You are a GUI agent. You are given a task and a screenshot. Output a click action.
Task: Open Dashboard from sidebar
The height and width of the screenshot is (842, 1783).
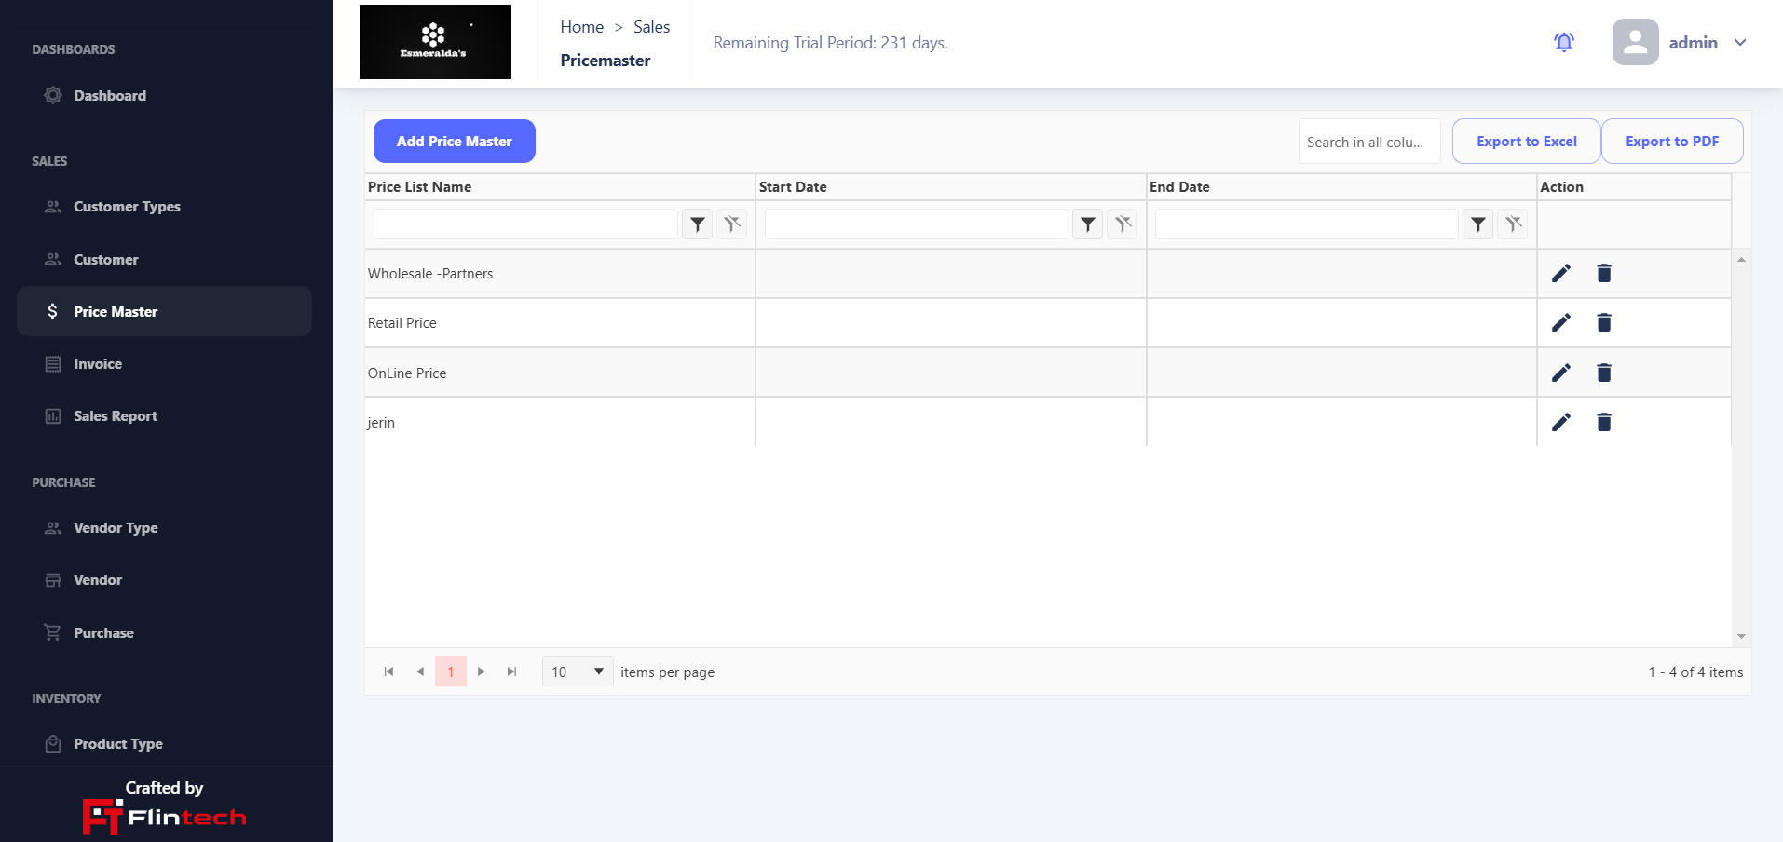tap(164, 95)
